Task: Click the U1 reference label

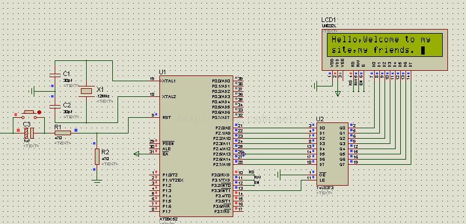Action: [x=162, y=72]
